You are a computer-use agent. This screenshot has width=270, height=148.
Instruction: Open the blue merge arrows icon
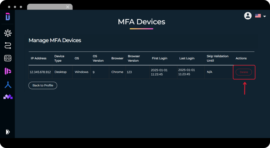(8, 85)
